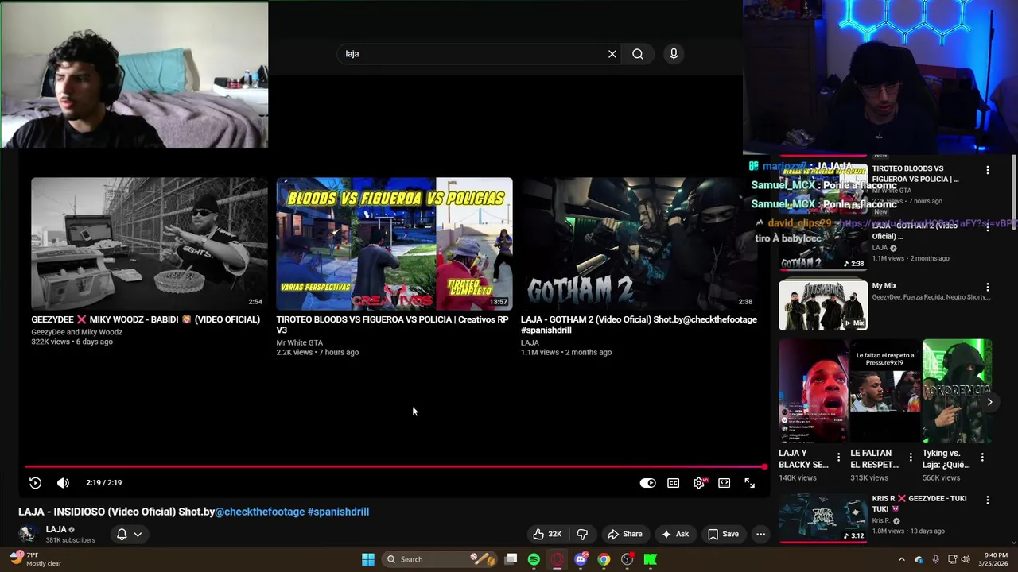Viewport: 1018px width, 572px height.
Task: Show the next Shorts with the arrow
Action: coord(989,402)
